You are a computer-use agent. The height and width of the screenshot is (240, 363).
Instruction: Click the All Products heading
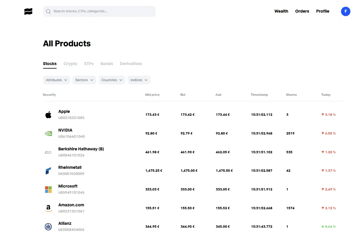coord(67,44)
